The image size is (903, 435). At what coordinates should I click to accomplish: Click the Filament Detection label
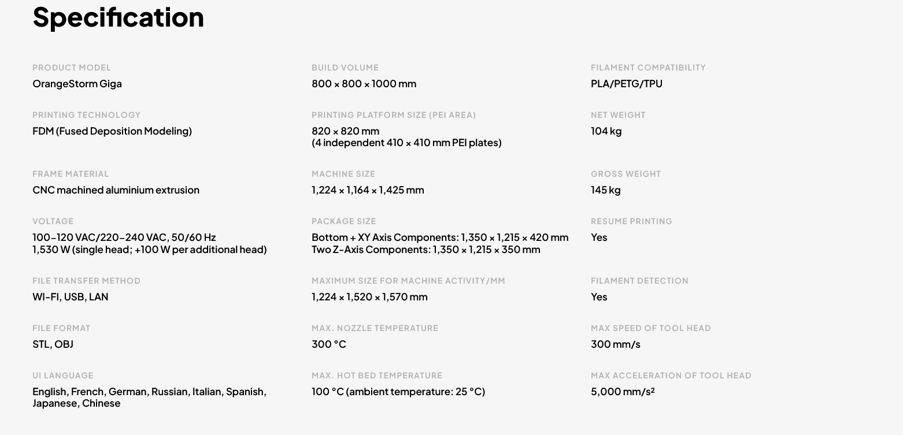(639, 281)
